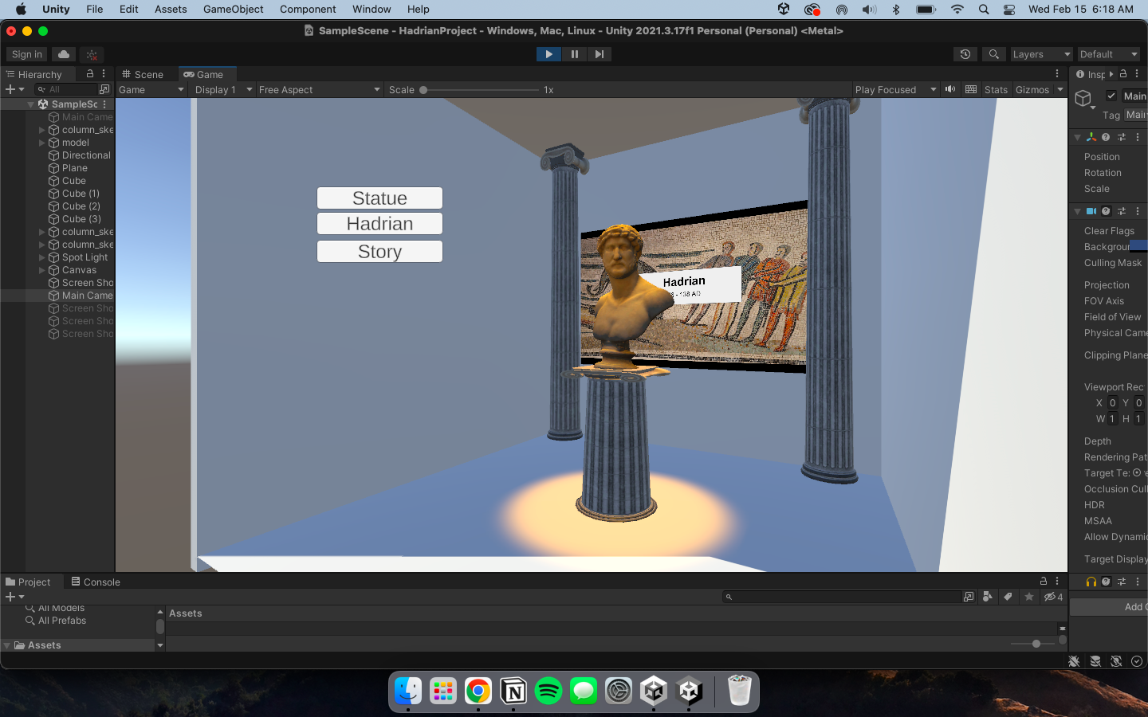Focus the Hierarchy search field
This screenshot has width=1148, height=717.
(65, 89)
